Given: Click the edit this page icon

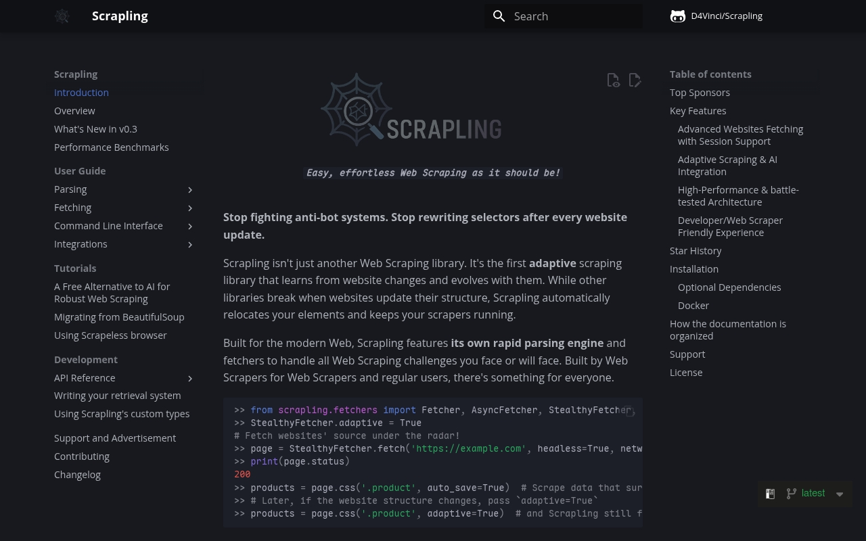Looking at the screenshot, I should pos(635,80).
